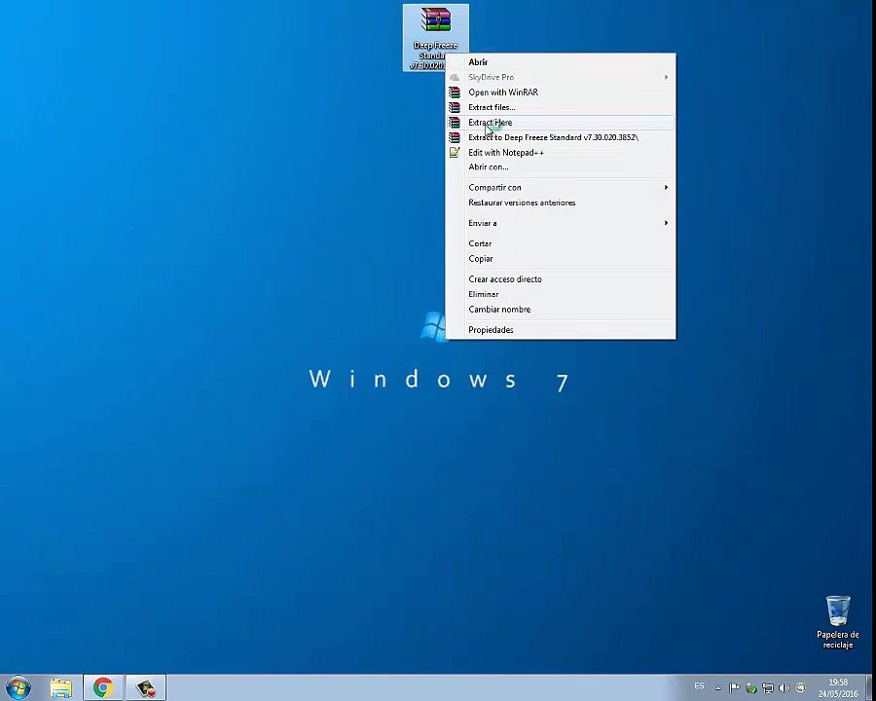This screenshot has width=876, height=701.
Task: Select Compartir con entry
Action: tap(561, 187)
